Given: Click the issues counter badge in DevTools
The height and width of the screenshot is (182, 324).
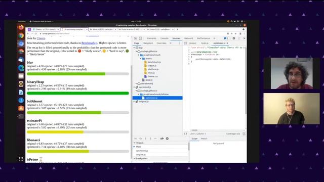Looking at the screenshot, I should pyautogui.click(x=226, y=38).
